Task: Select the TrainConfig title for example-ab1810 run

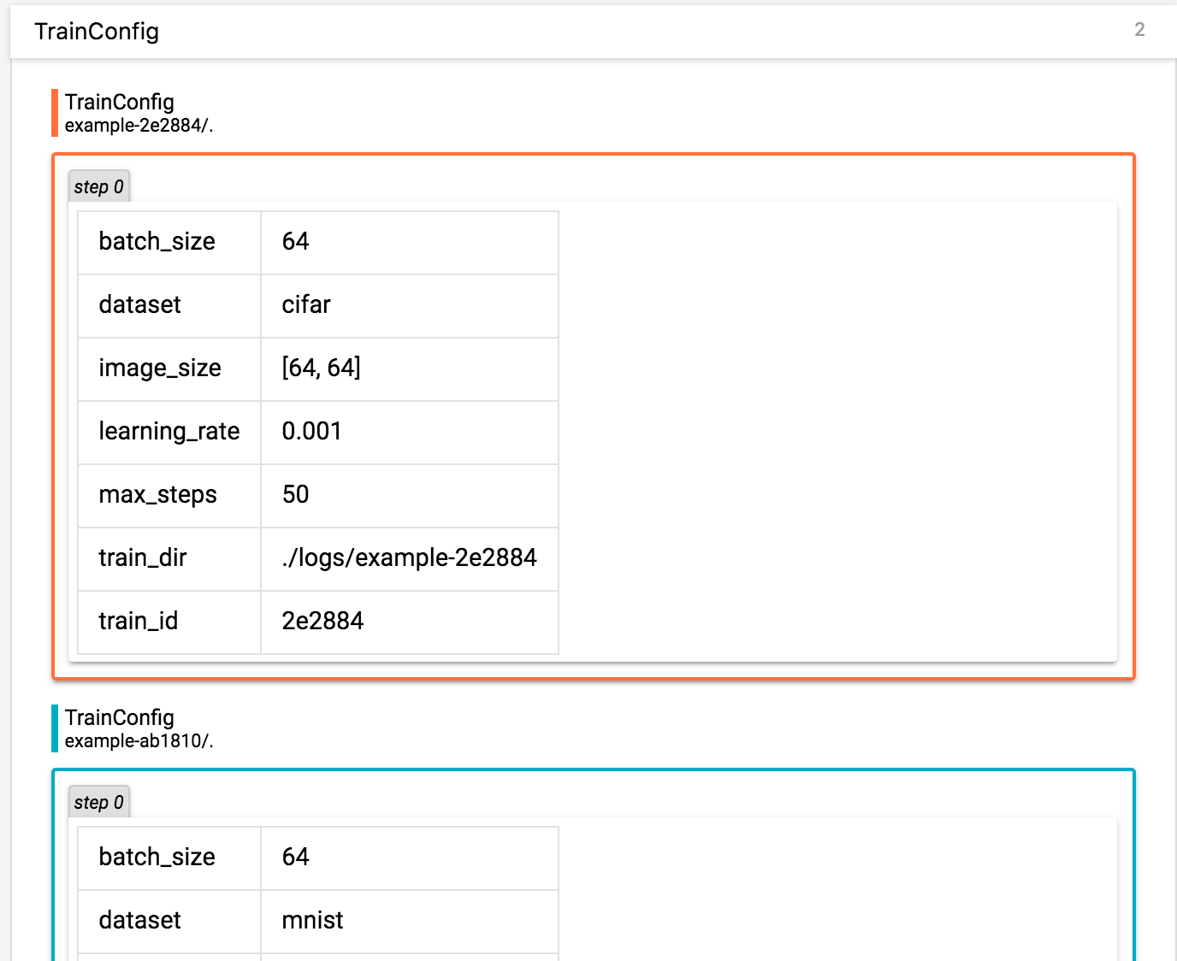Action: tap(120, 717)
